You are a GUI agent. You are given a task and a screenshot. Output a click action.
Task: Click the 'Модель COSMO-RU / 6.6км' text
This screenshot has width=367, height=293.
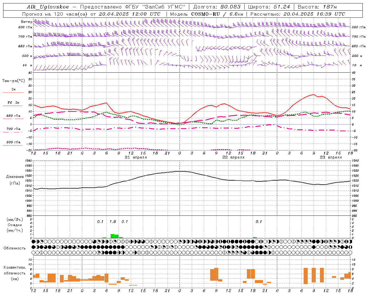(207, 14)
